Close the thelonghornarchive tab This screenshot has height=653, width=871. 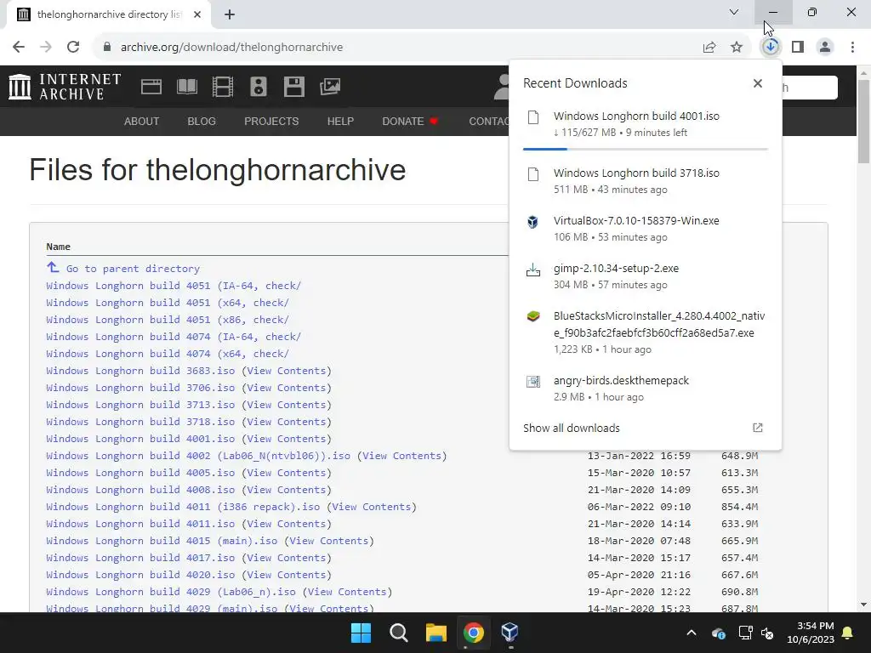pyautogui.click(x=197, y=14)
